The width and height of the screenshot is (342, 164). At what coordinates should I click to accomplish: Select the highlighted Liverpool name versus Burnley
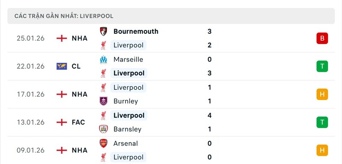pos(128,87)
